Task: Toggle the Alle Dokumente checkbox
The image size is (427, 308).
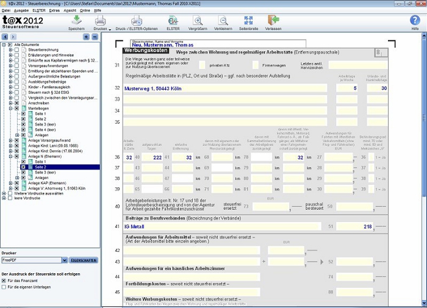Action: pos(10,45)
